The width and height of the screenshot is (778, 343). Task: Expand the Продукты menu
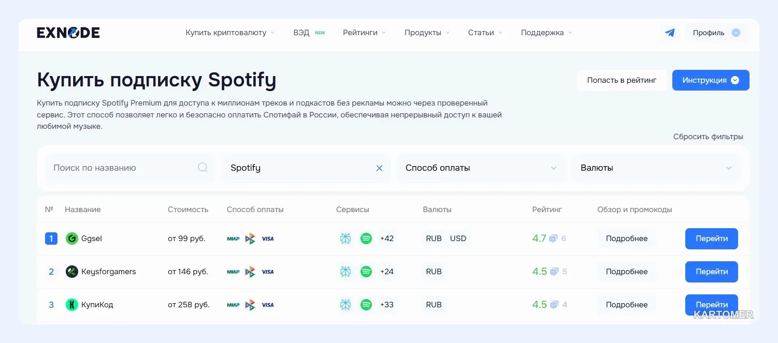(427, 33)
